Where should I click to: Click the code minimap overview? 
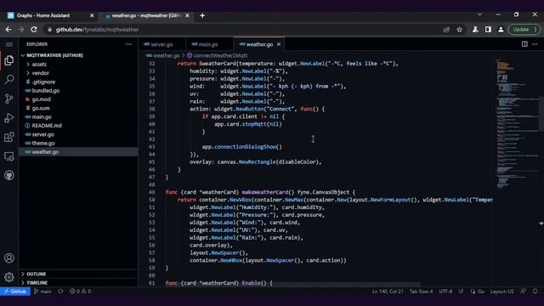[x=516, y=124]
